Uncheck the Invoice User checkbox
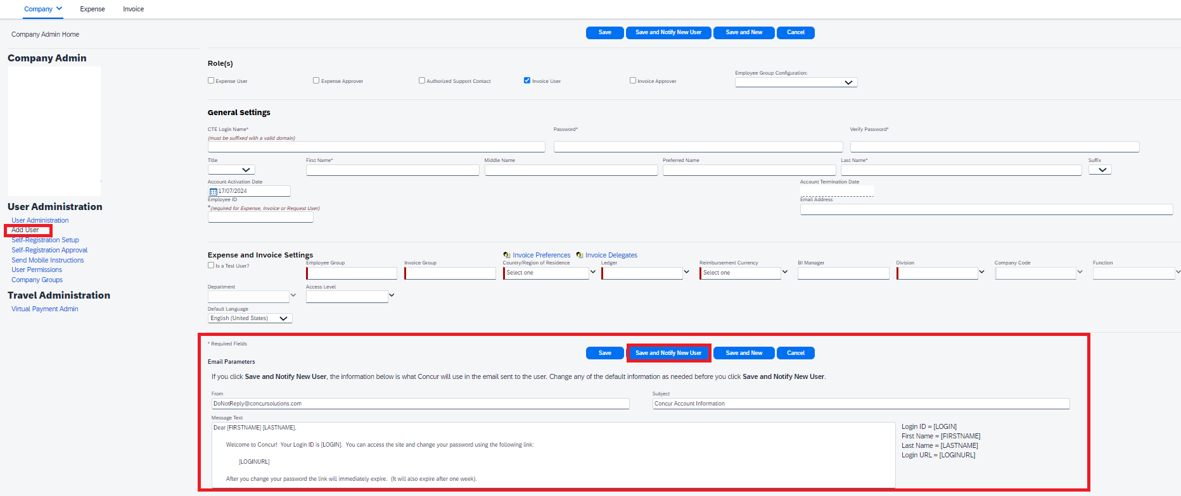1181x496 pixels. 527,80
